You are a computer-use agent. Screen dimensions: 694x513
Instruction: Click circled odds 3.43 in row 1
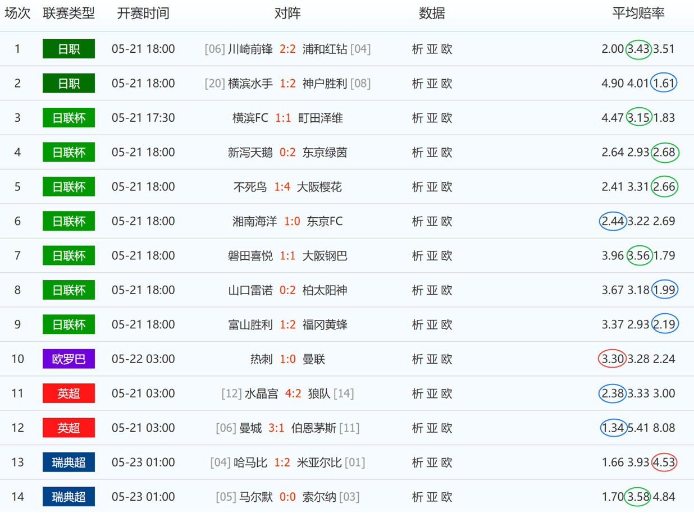pos(639,49)
